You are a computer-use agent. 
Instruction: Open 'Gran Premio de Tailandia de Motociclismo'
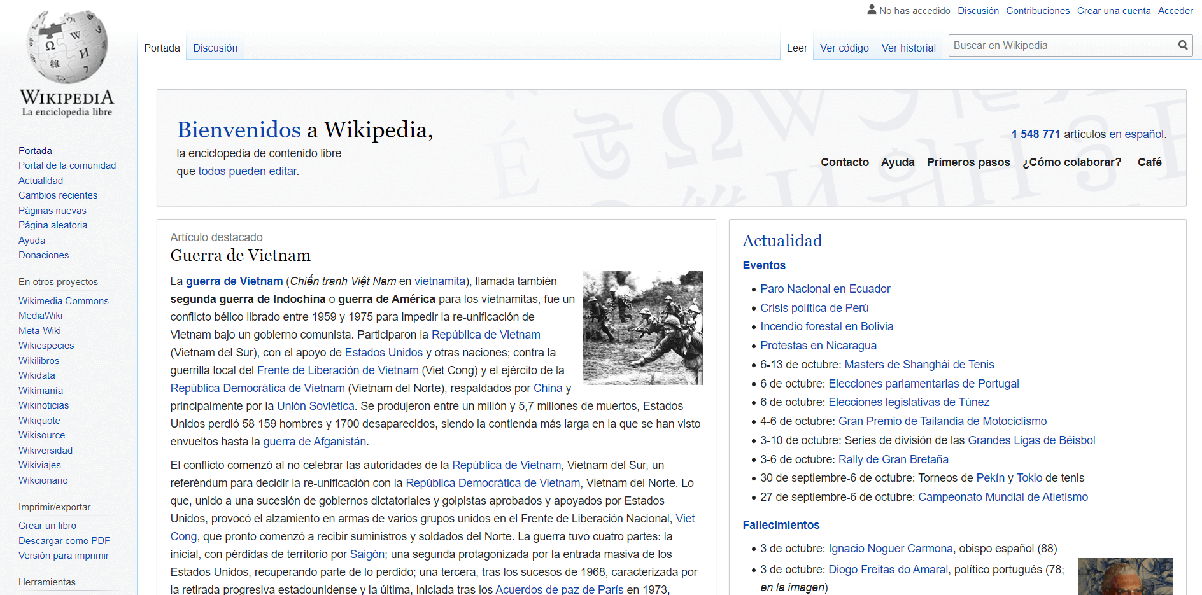click(942, 421)
